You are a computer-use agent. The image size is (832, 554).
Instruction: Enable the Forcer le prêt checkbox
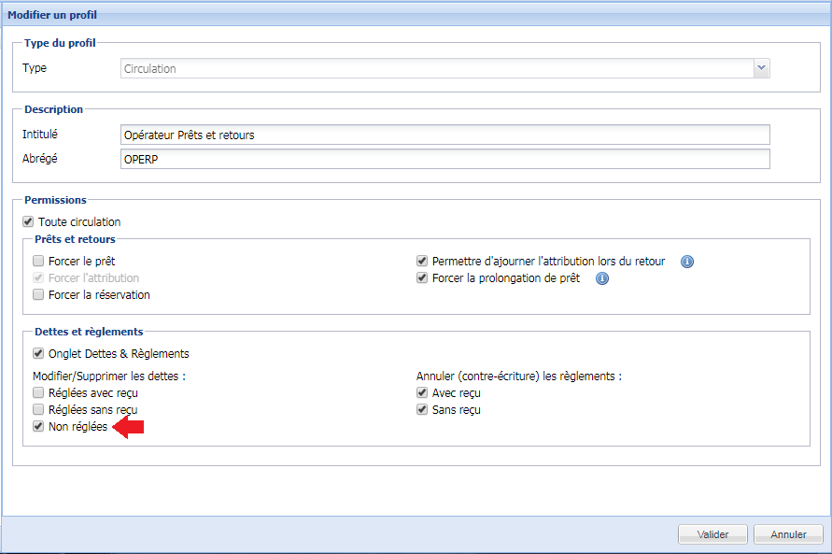click(x=38, y=262)
